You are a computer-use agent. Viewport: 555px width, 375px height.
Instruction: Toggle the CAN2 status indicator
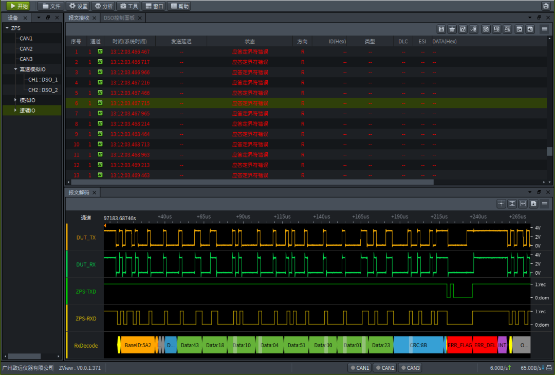click(x=385, y=368)
